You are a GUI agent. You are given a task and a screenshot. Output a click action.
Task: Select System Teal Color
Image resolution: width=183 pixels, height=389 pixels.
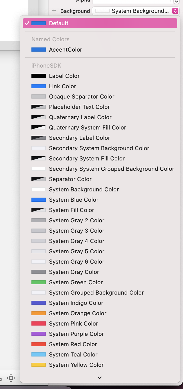(100, 354)
